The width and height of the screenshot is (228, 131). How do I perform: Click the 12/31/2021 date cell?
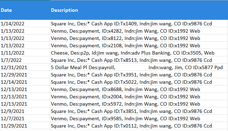point(25,67)
